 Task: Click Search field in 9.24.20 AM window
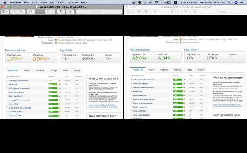click(x=223, y=12)
